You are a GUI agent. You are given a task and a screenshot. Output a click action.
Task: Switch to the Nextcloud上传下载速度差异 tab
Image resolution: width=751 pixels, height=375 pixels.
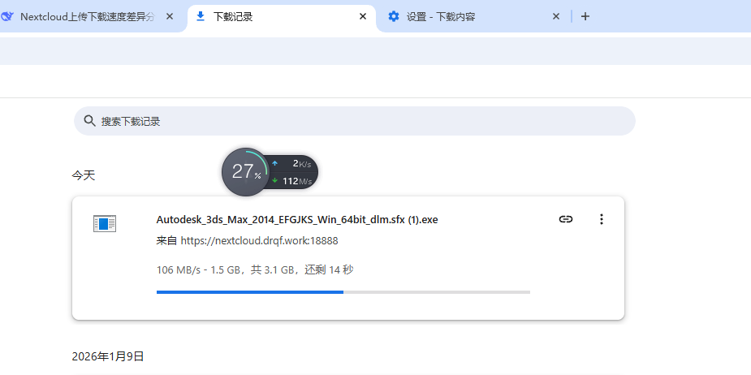pyautogui.click(x=88, y=17)
